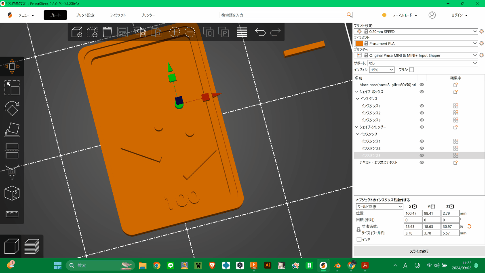Click the Undo arrow

(260, 32)
